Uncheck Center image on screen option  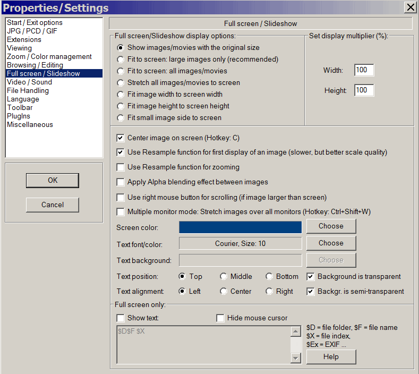click(121, 138)
